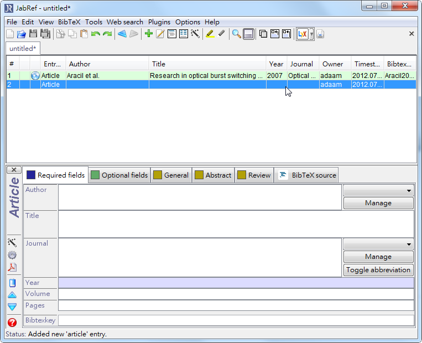The height and width of the screenshot is (343, 422).
Task: Switch to BibTeX source tab
Action: pyautogui.click(x=306, y=175)
